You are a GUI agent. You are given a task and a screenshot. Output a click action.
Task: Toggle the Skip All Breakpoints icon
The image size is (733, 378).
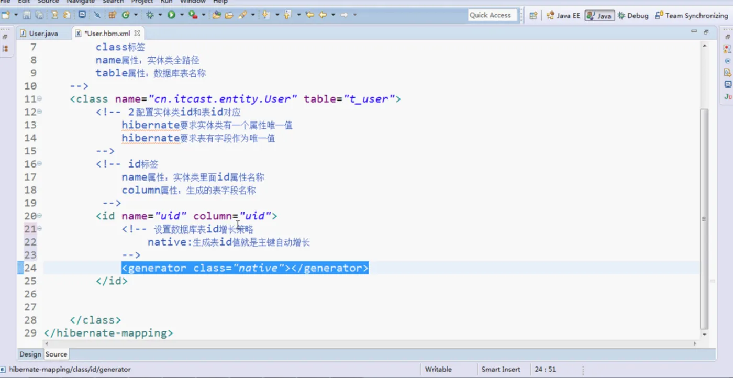[x=97, y=15]
